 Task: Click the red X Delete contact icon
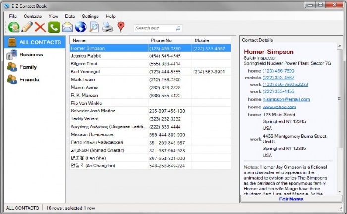click(x=40, y=27)
